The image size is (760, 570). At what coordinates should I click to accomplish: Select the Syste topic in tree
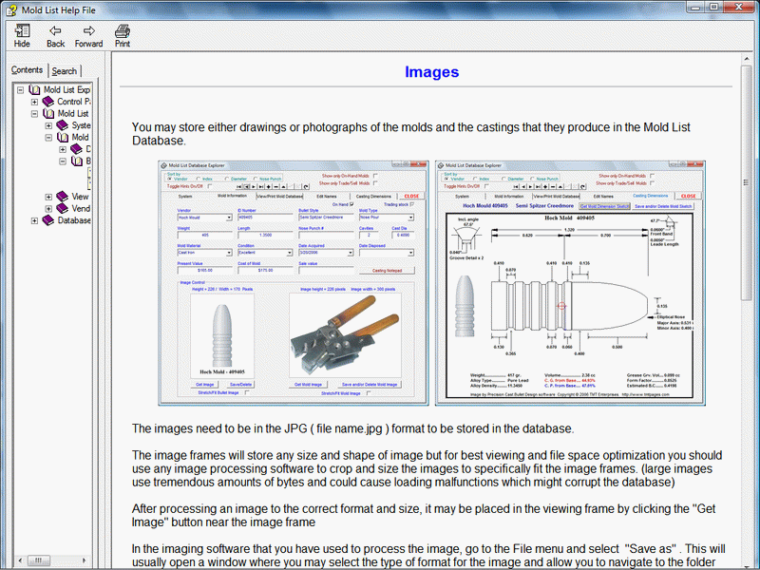pyautogui.click(x=81, y=125)
